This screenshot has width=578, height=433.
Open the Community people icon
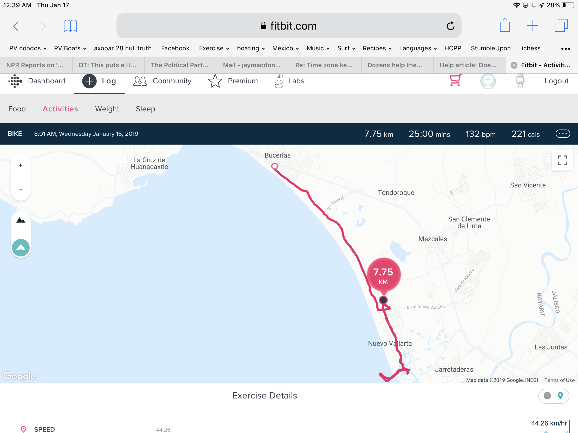tap(140, 81)
